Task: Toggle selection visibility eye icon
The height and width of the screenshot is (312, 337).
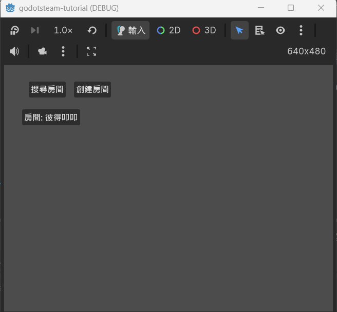Action: (x=280, y=30)
